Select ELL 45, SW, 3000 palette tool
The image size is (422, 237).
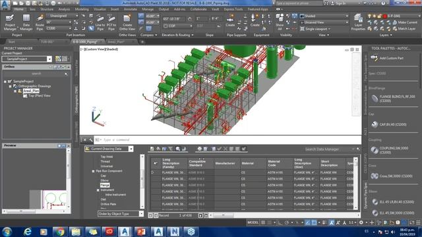click(x=392, y=213)
